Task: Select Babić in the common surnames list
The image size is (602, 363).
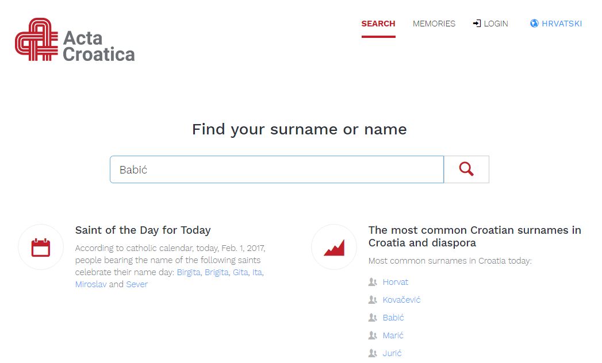Action: tap(393, 318)
